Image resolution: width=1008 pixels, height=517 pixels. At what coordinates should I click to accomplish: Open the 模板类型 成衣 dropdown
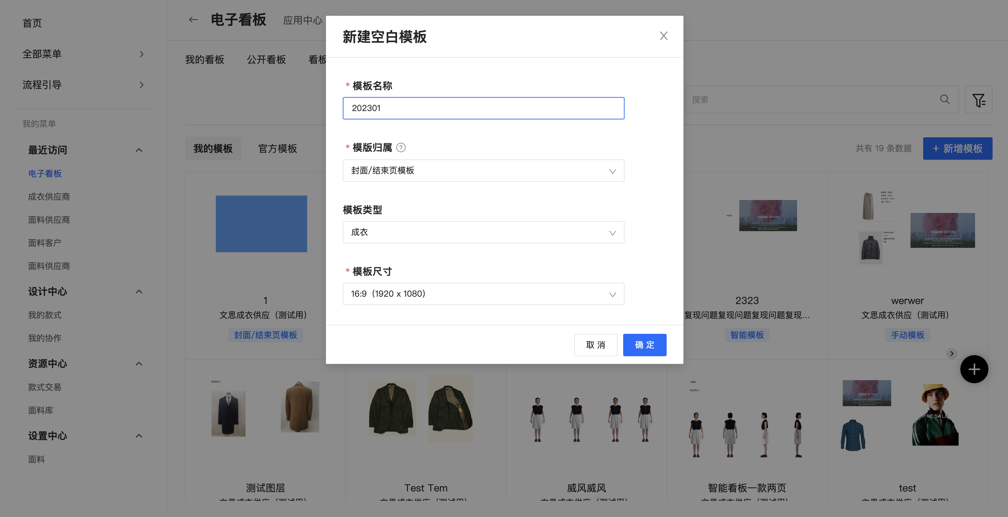[483, 232]
